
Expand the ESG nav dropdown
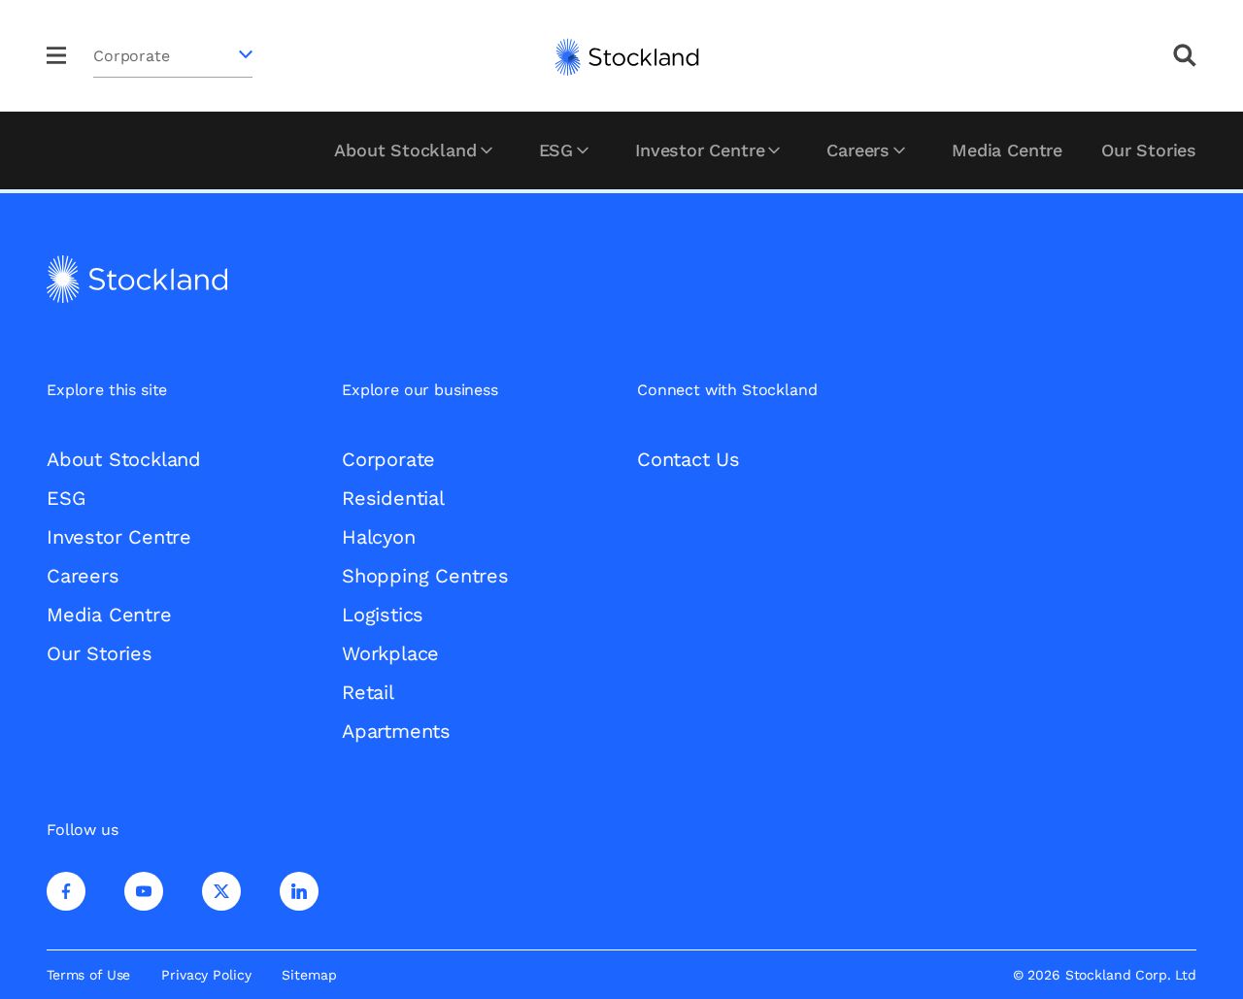tap(564, 150)
